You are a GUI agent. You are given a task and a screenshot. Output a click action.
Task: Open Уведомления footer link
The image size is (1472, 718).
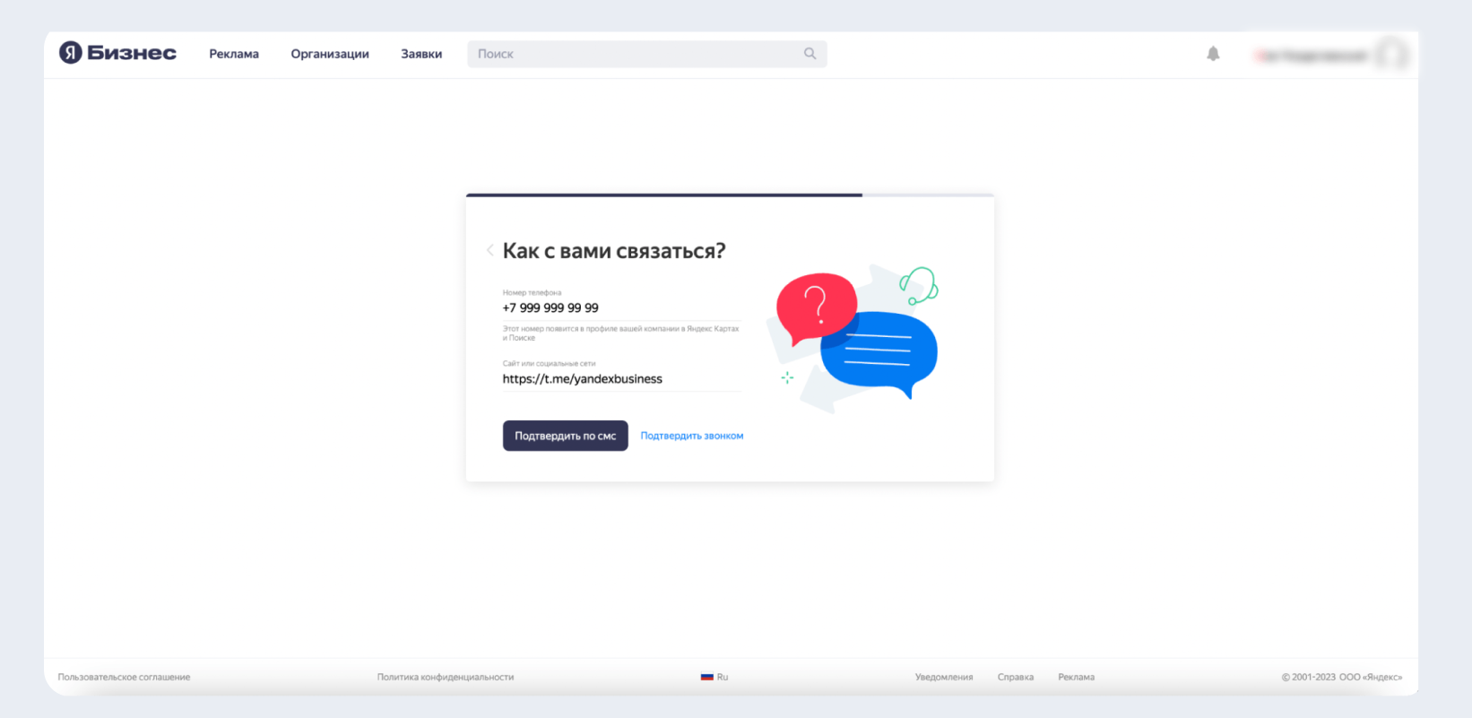[x=944, y=677]
